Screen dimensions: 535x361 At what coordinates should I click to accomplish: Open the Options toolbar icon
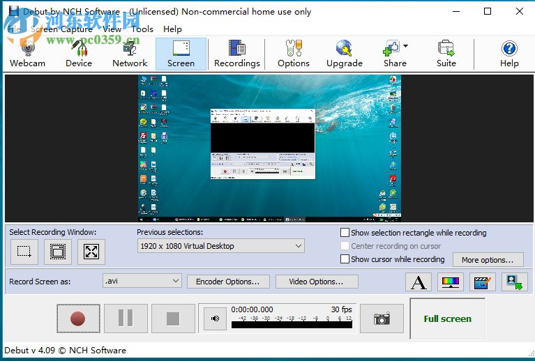294,54
